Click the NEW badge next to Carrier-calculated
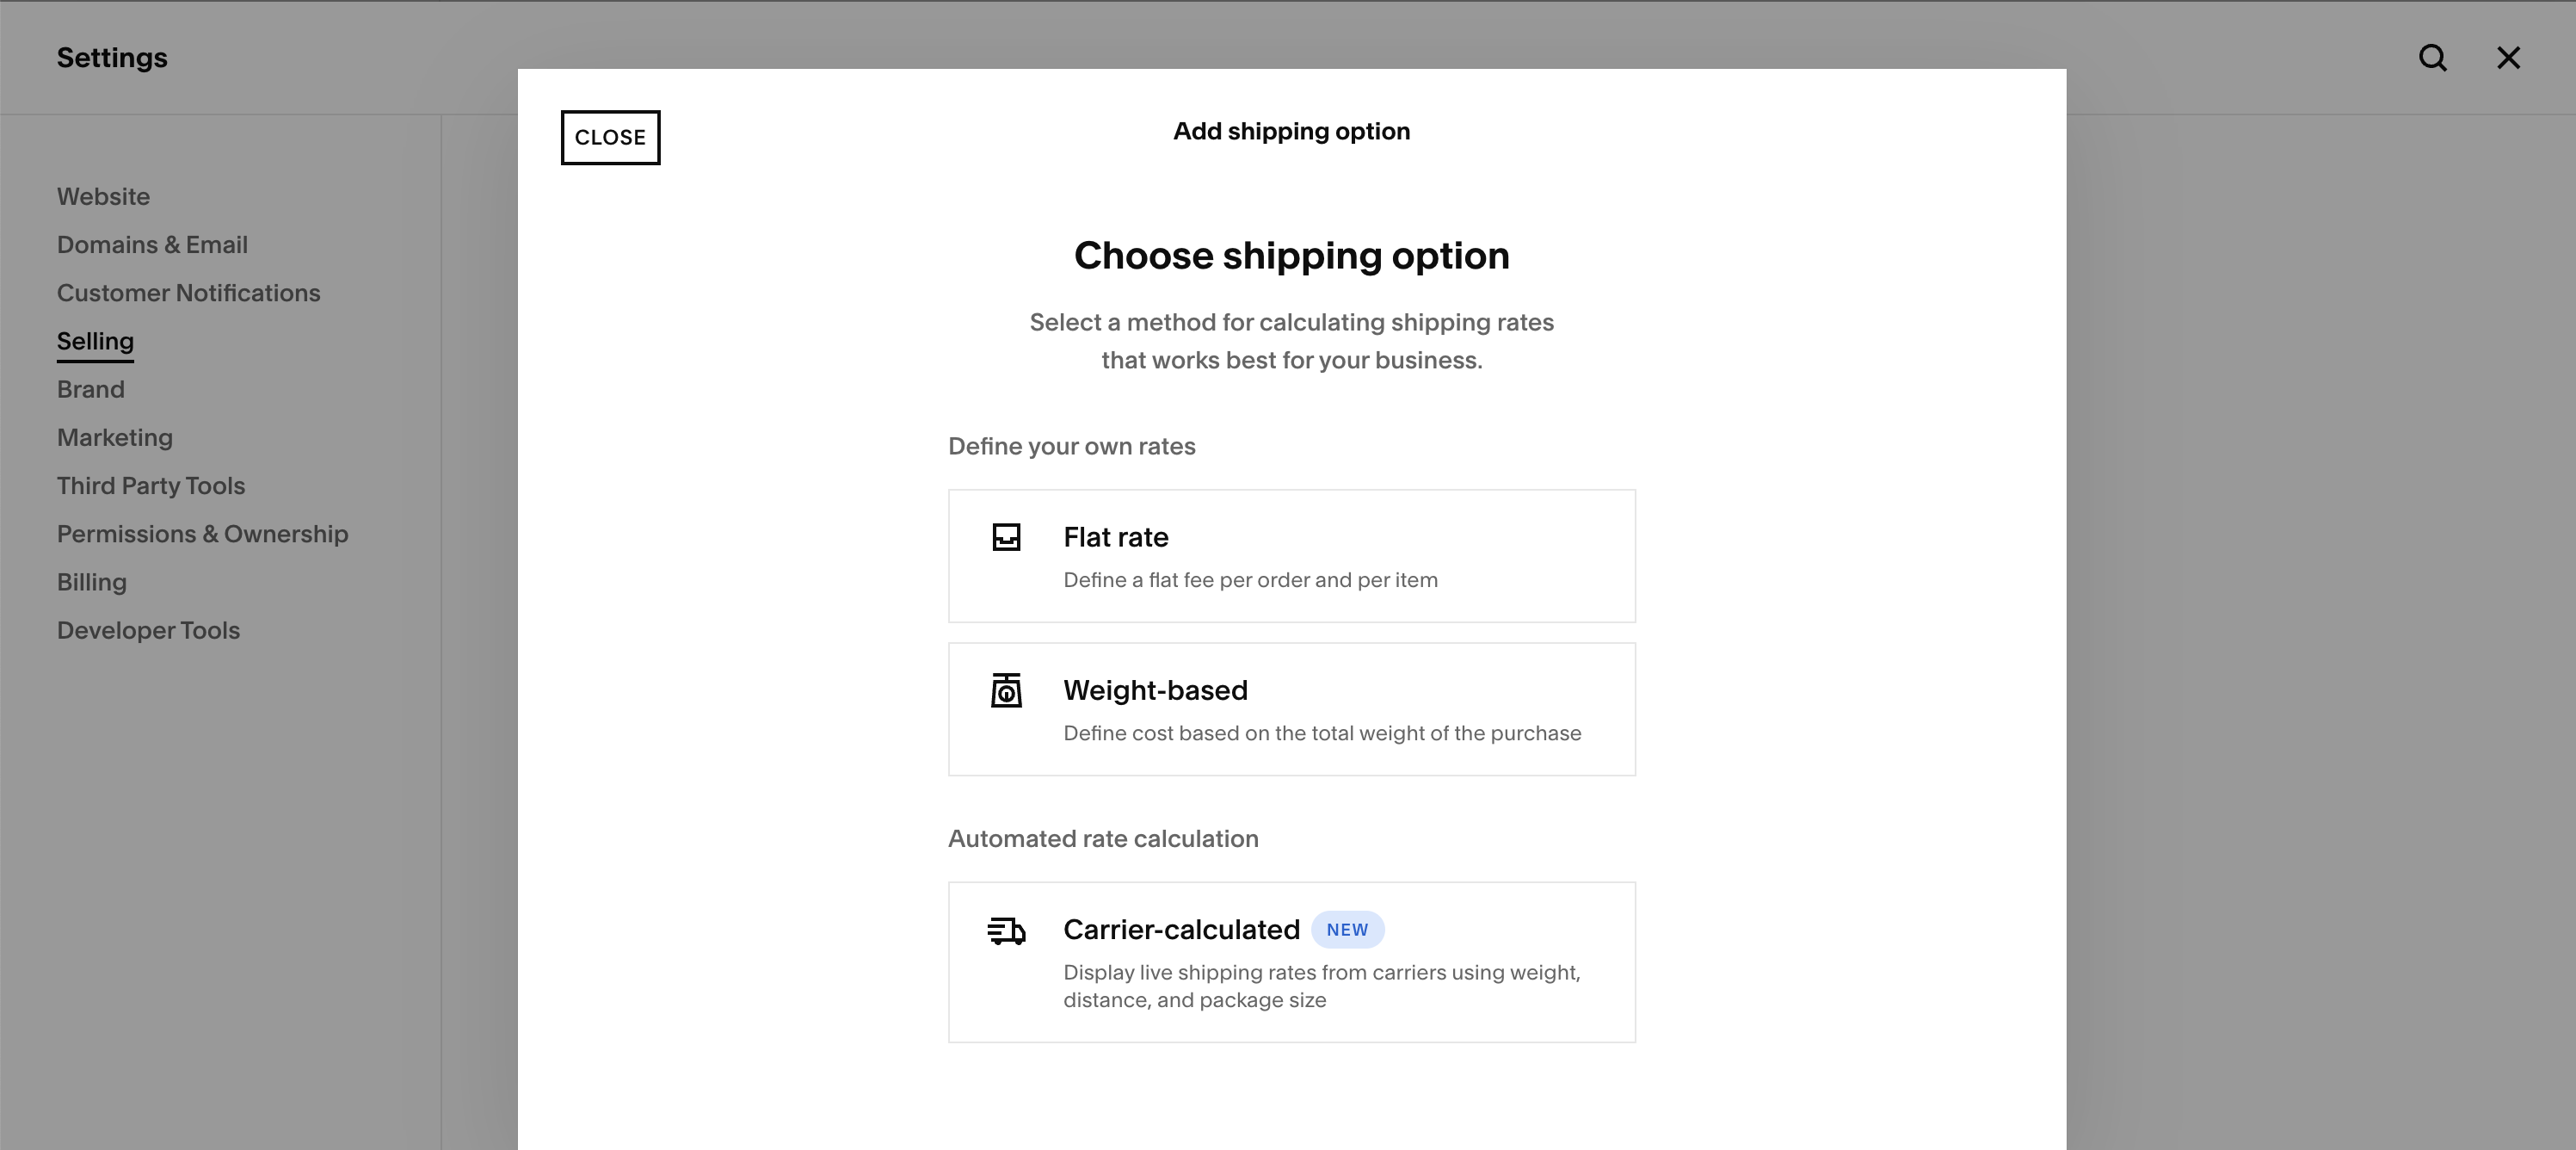The image size is (2576, 1150). click(x=1347, y=930)
